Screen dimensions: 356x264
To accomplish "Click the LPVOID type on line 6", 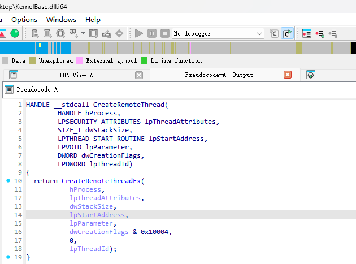I will point(70,147).
